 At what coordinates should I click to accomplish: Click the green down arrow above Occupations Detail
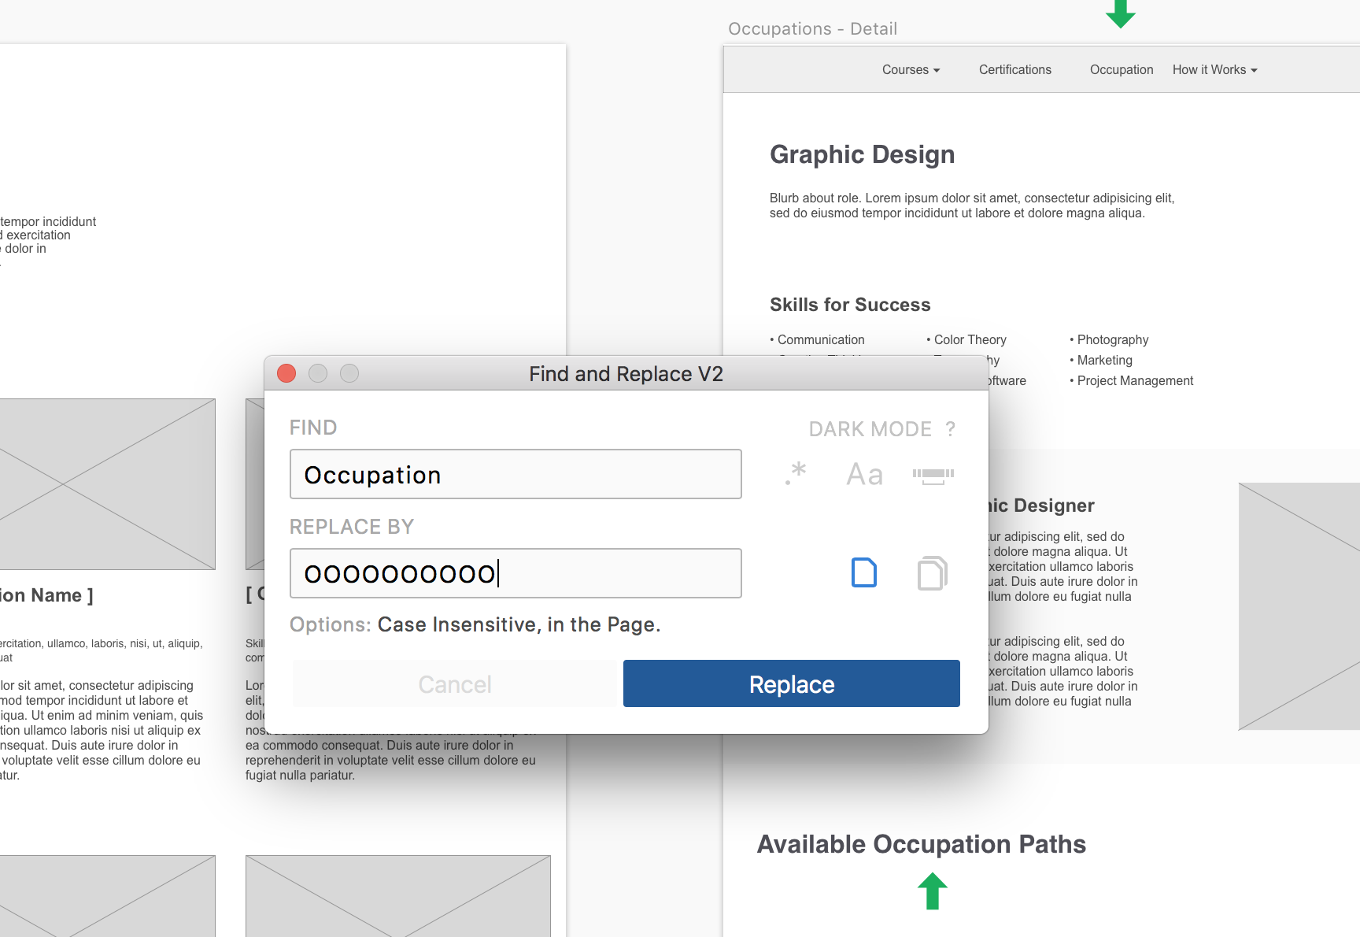[1121, 13]
